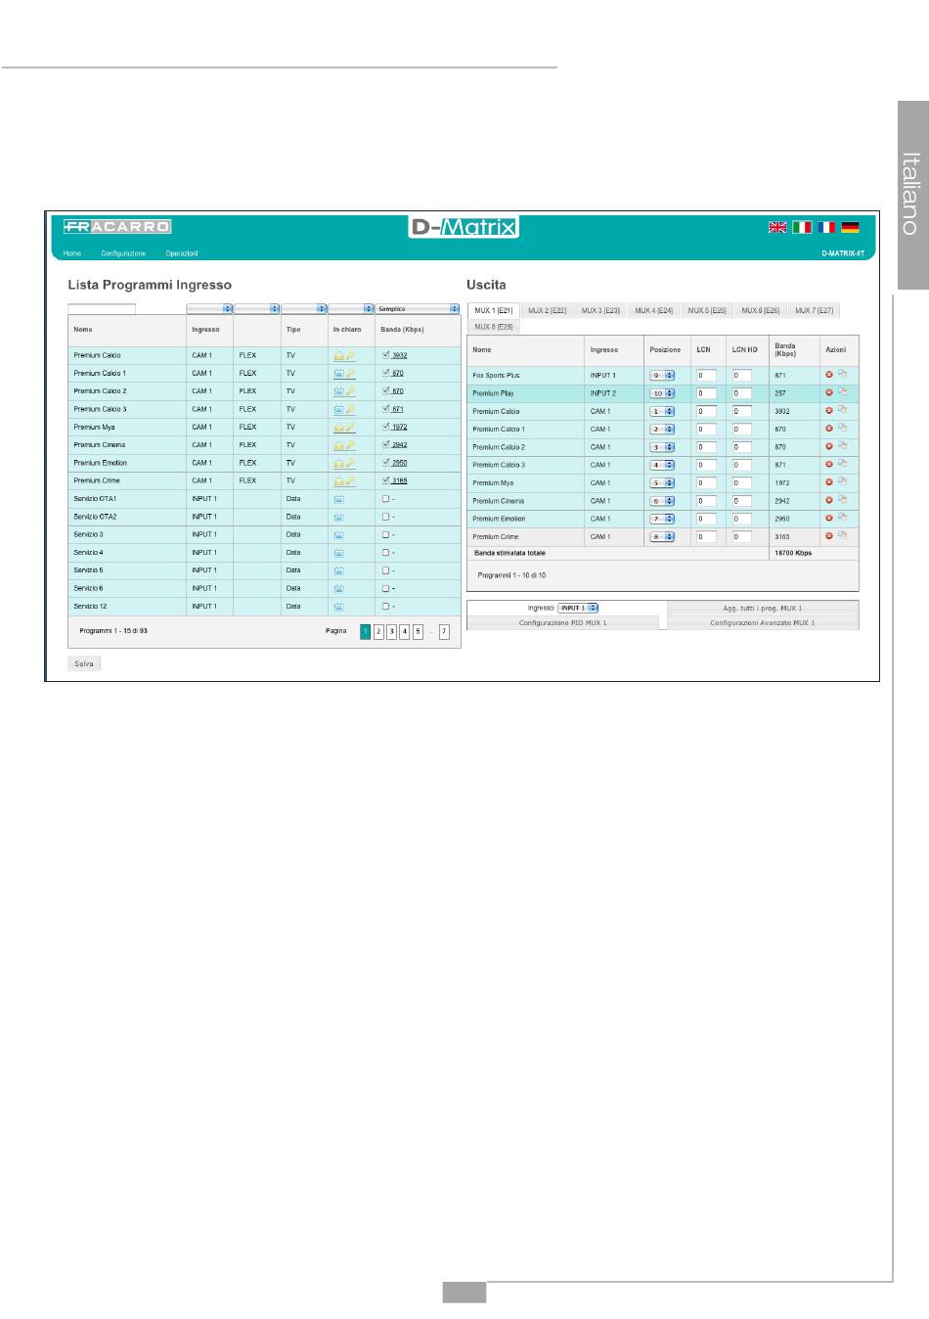The width and height of the screenshot is (929, 1319).
Task: Change the Fox Sports Plus position dropdown
Action: (x=663, y=376)
